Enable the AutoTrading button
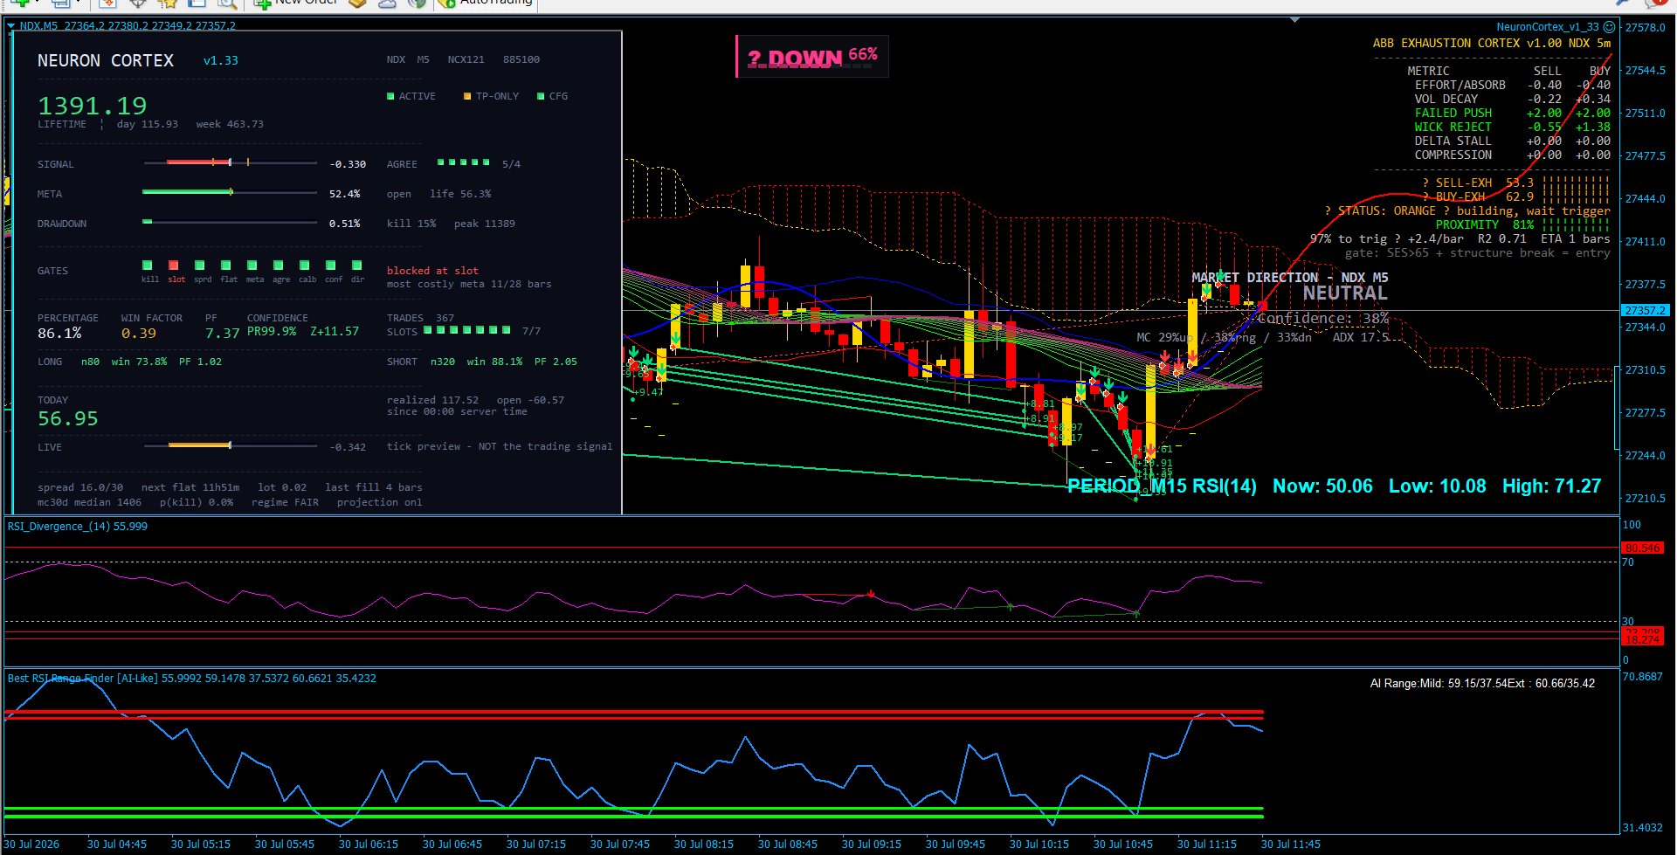Screen dimensions: 1677x855 (486, 3)
